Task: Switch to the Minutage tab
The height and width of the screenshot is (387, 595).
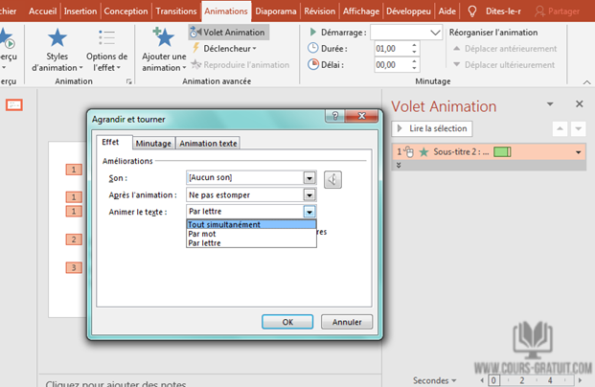Action: (153, 143)
